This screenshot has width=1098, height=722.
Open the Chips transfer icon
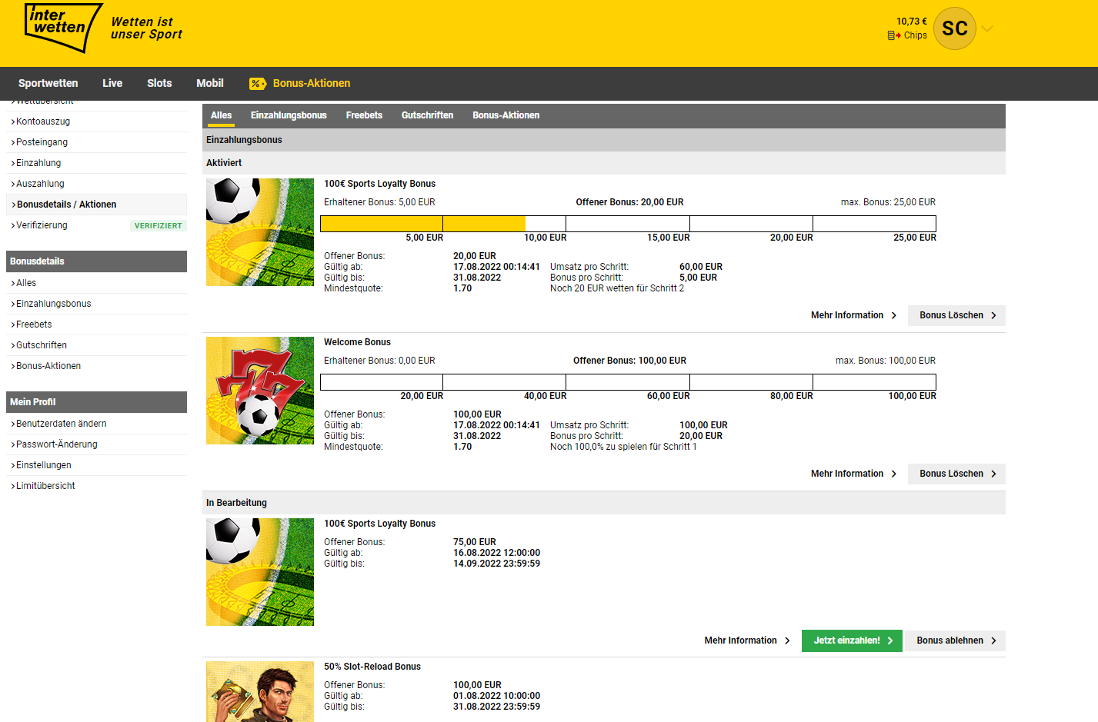point(894,35)
